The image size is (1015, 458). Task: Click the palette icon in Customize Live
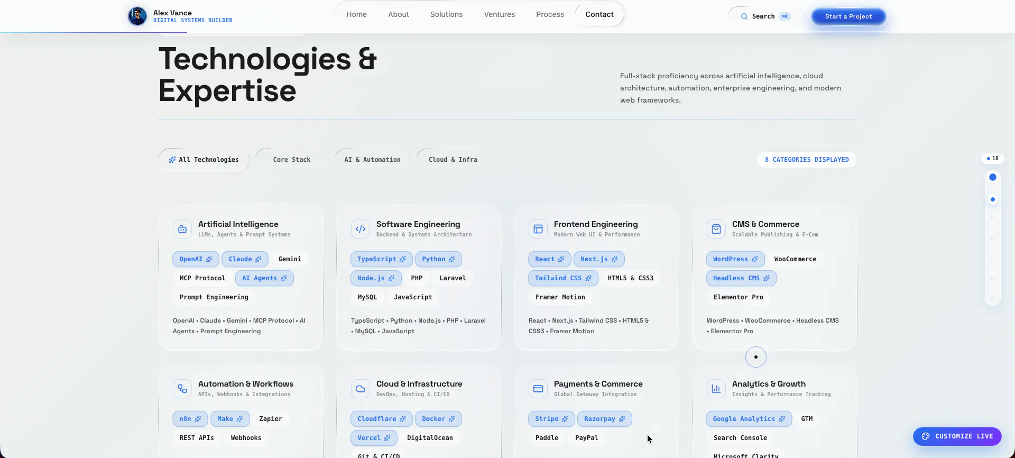tap(926, 436)
